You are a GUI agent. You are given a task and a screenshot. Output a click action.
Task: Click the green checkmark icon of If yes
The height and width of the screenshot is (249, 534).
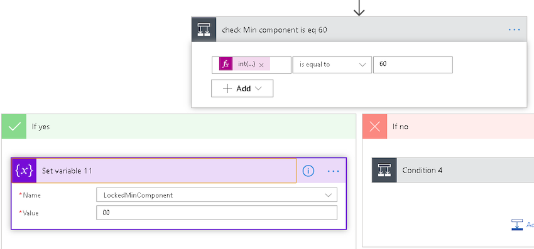14,127
